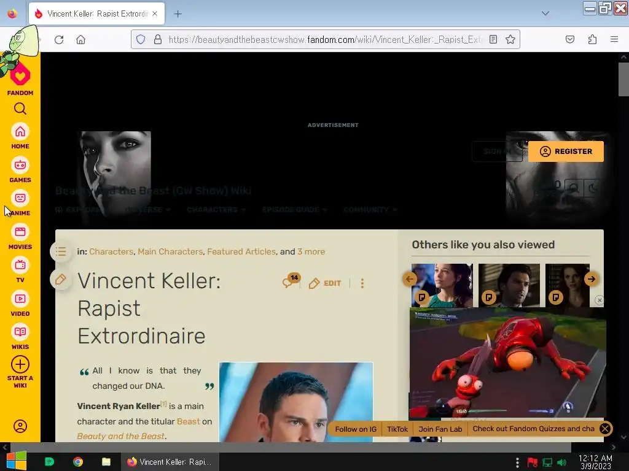View site security padlock info

tap(158, 39)
